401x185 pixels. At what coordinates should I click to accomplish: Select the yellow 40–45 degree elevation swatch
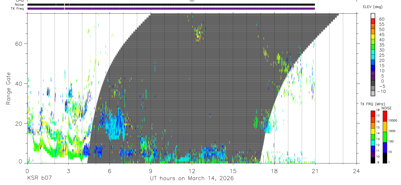pyautogui.click(x=373, y=37)
